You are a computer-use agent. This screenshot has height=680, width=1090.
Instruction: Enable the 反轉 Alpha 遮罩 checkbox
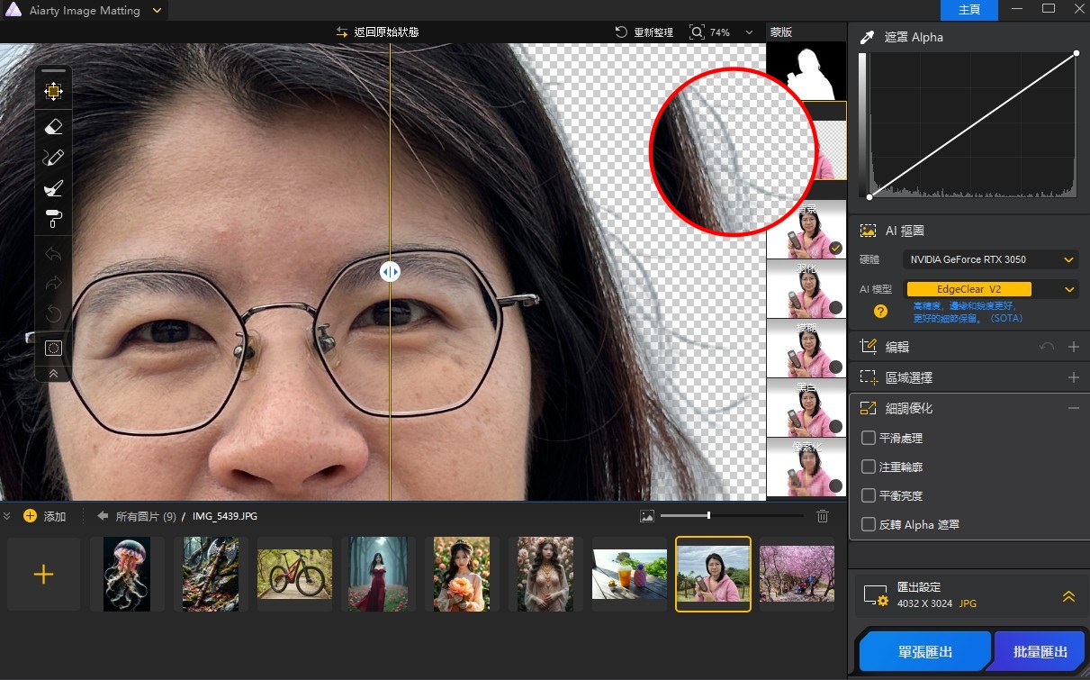coord(869,524)
